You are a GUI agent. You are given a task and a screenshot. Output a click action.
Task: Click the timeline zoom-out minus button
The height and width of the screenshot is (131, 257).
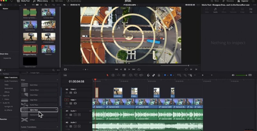(x=195, y=75)
